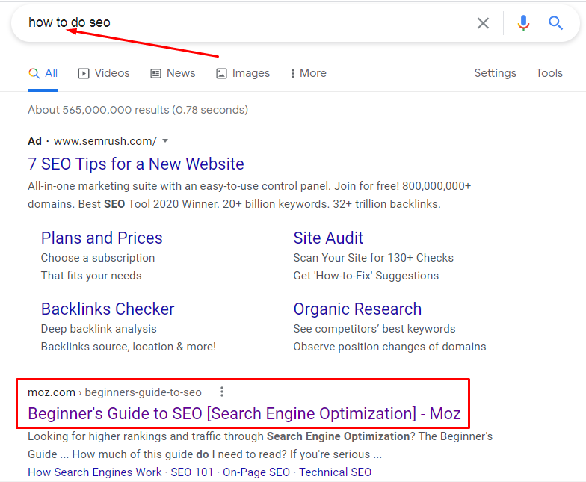The width and height of the screenshot is (586, 482).
Task: Submit query with blue magnifier icon
Action: [555, 23]
